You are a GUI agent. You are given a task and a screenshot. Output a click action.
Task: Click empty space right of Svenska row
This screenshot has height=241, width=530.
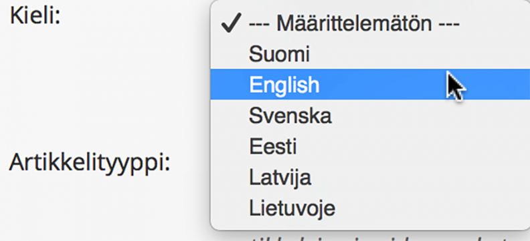[x=429, y=115]
